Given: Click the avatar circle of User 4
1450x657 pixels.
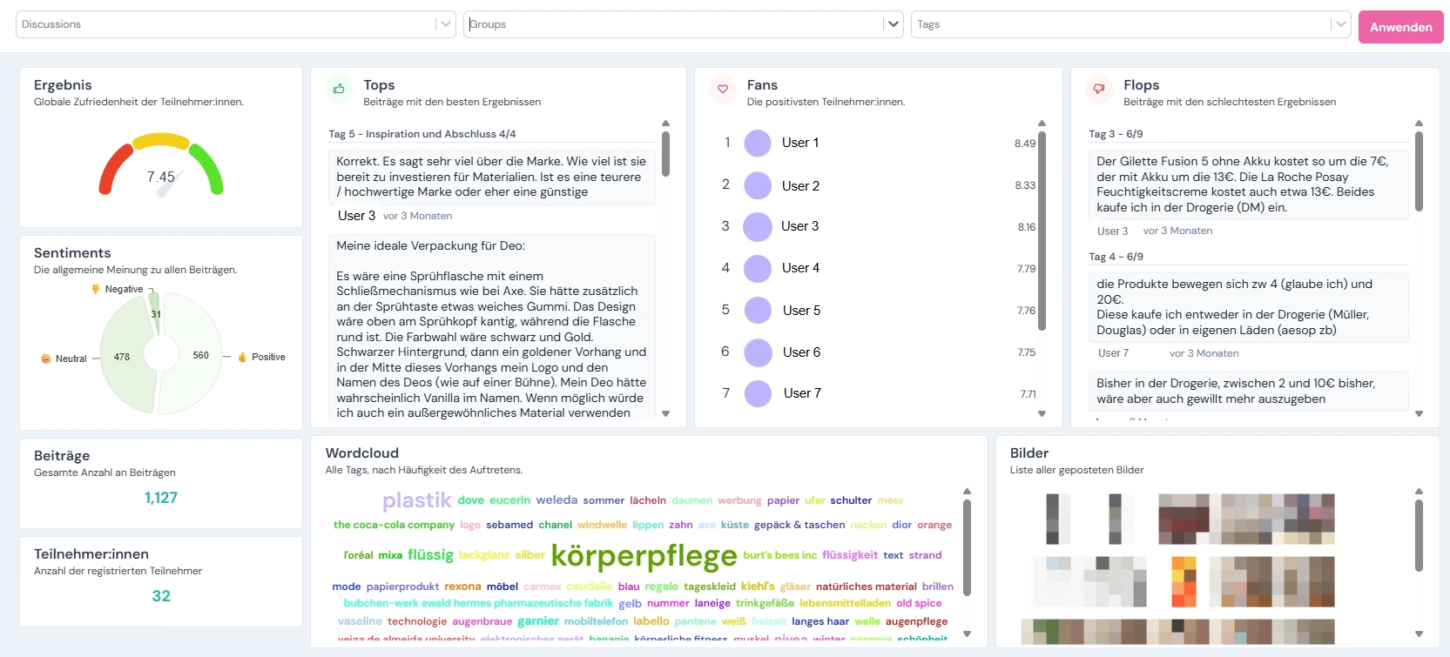Looking at the screenshot, I should click(758, 269).
